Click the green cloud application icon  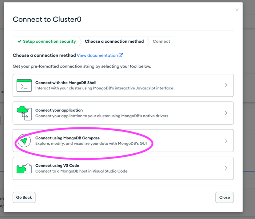pyautogui.click(x=24, y=113)
